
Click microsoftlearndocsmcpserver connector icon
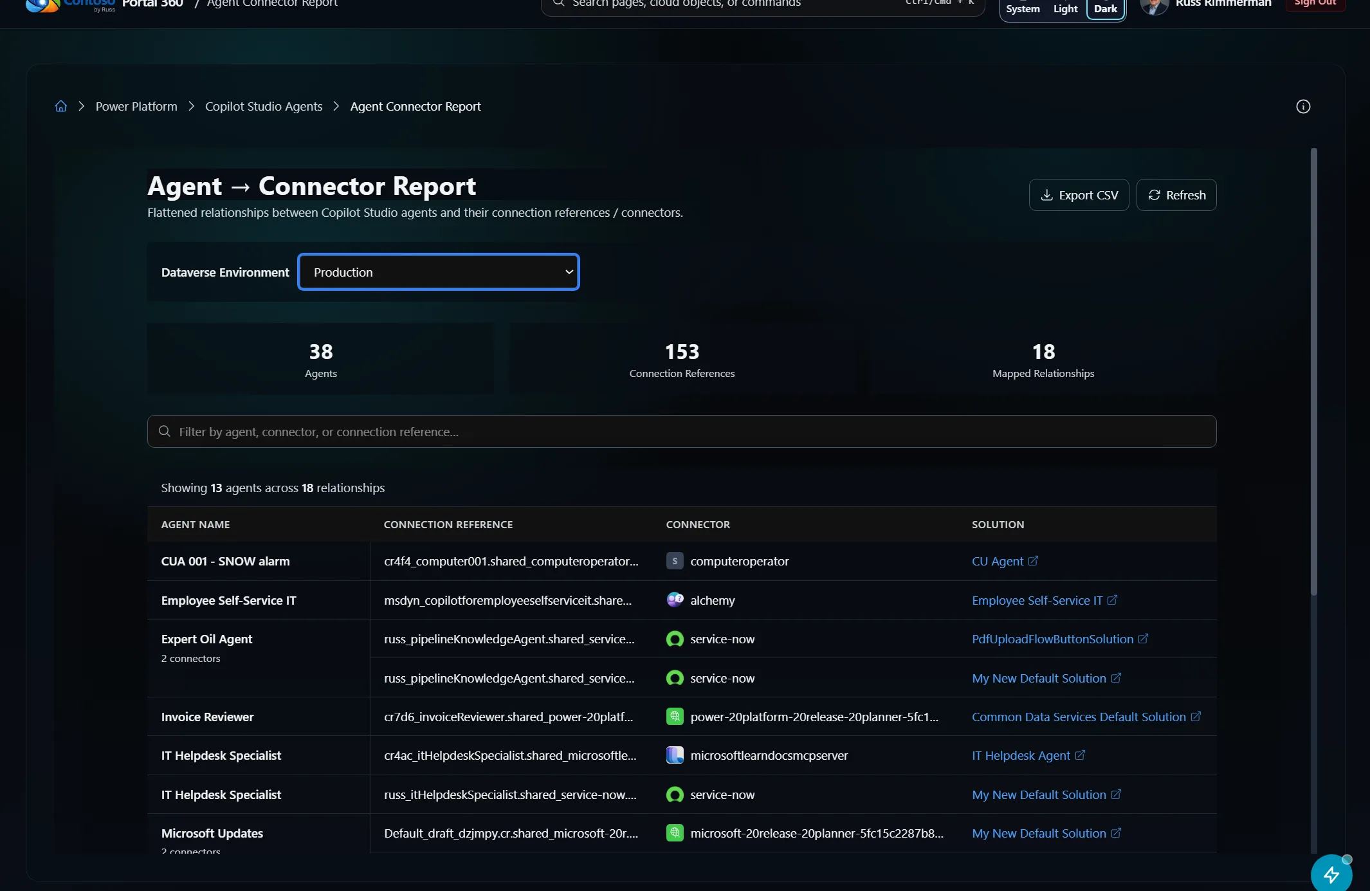675,755
